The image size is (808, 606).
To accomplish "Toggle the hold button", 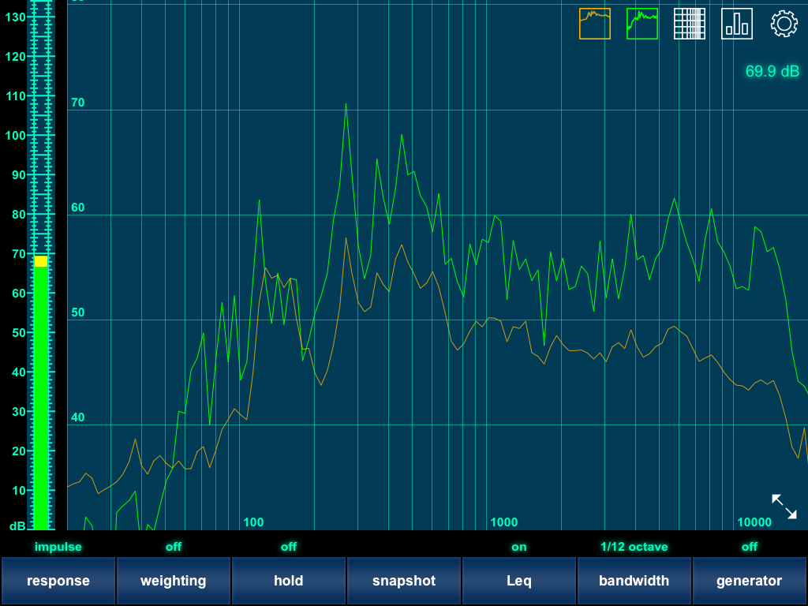I will click(288, 581).
